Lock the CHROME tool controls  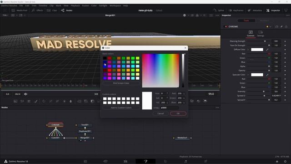286,26
